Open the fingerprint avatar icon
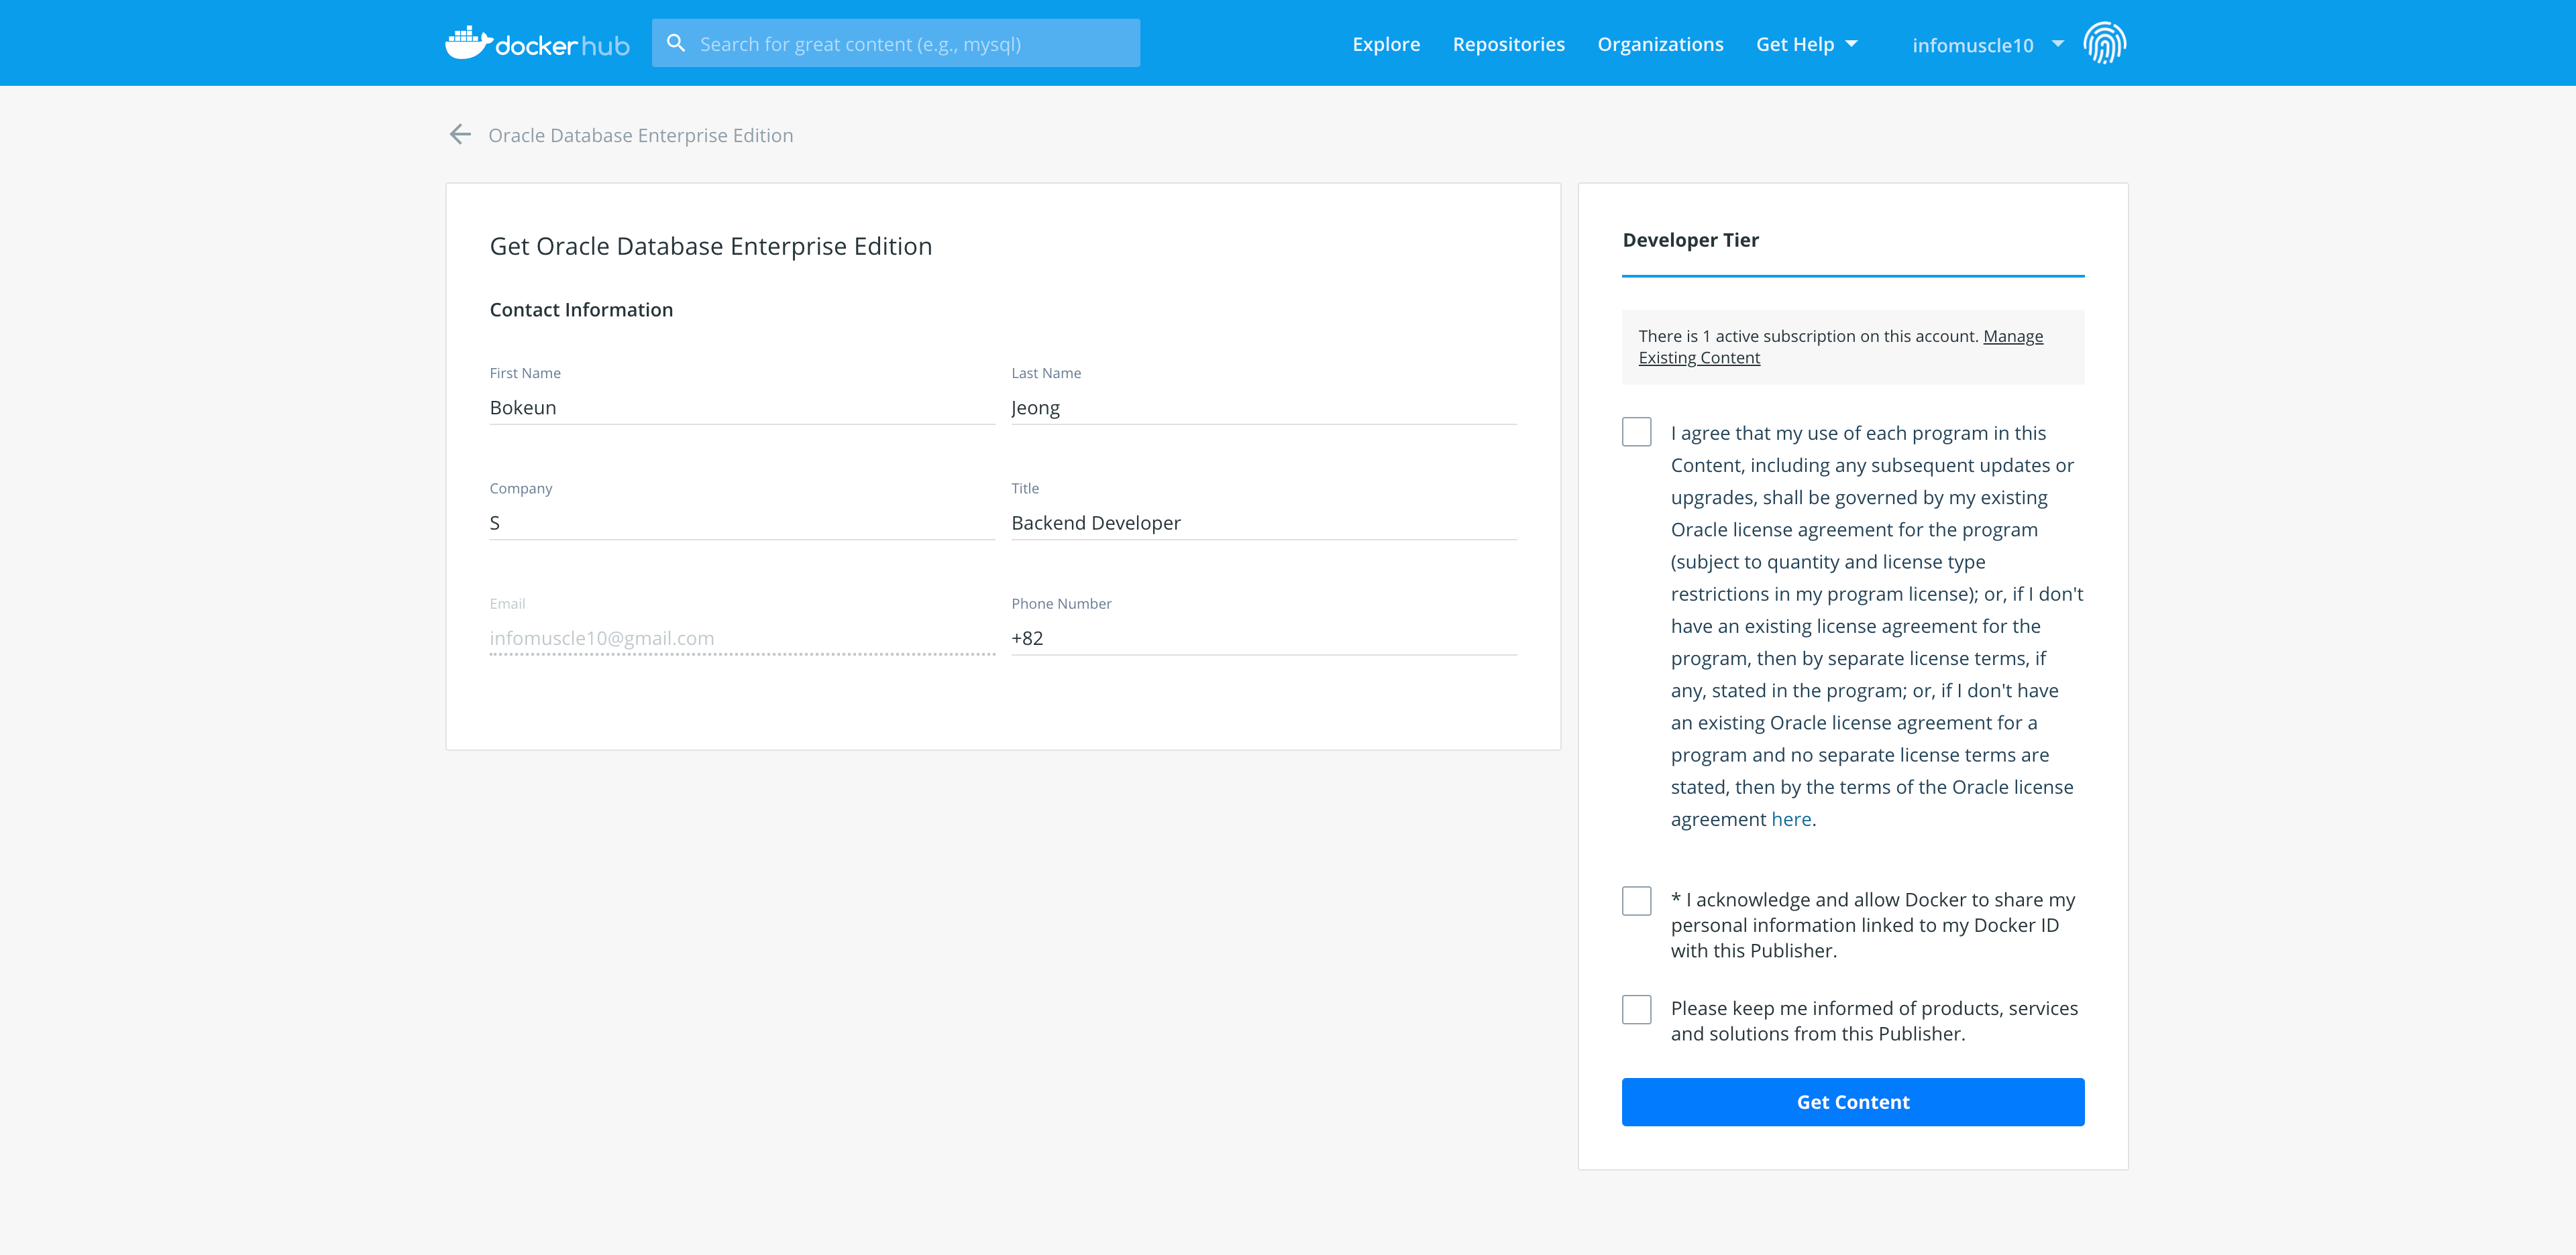Viewport: 2576px width, 1255px height. [x=2104, y=43]
